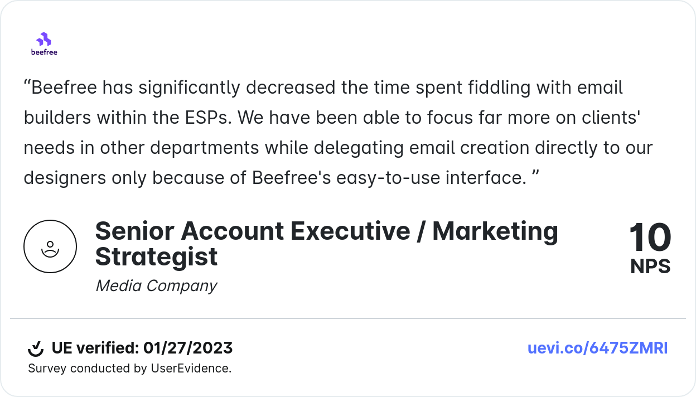Click the Senior Account Executive title heading

327,231
